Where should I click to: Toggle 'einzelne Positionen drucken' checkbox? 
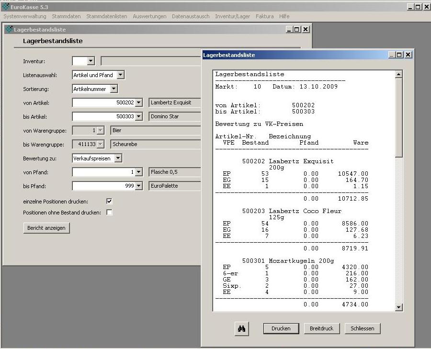pos(109,202)
